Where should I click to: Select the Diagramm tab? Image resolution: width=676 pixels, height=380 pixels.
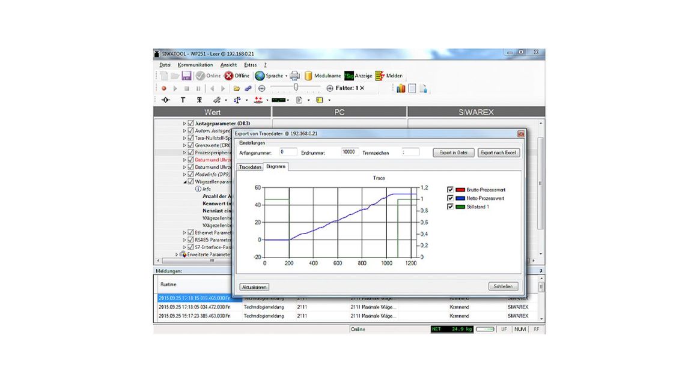(x=276, y=166)
